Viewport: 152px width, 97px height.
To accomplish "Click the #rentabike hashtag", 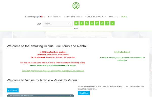I will click(x=104, y=58).
